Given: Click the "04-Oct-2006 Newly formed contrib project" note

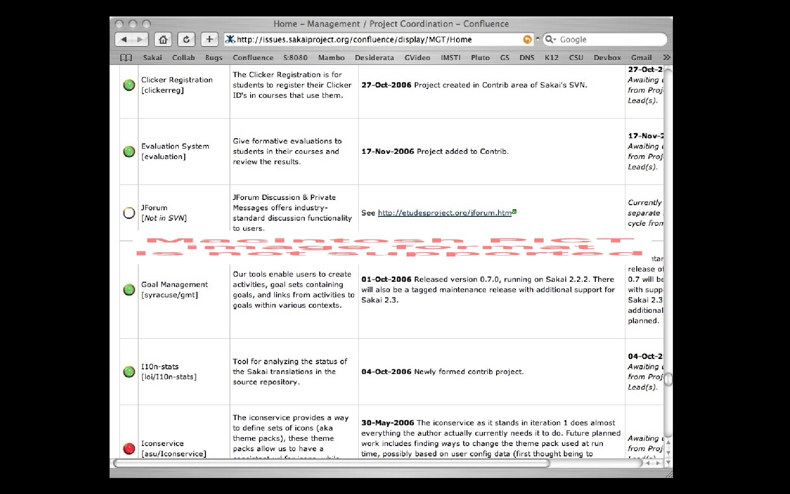Looking at the screenshot, I should pyautogui.click(x=442, y=372).
